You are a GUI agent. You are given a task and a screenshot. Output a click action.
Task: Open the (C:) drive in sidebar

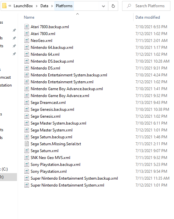click(x=4, y=169)
